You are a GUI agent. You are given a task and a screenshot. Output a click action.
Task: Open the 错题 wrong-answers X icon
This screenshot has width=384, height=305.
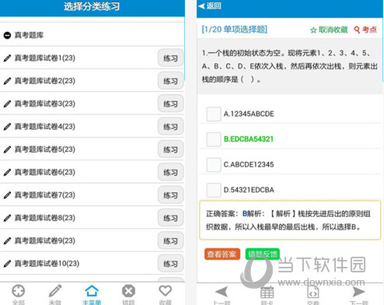(x=128, y=291)
